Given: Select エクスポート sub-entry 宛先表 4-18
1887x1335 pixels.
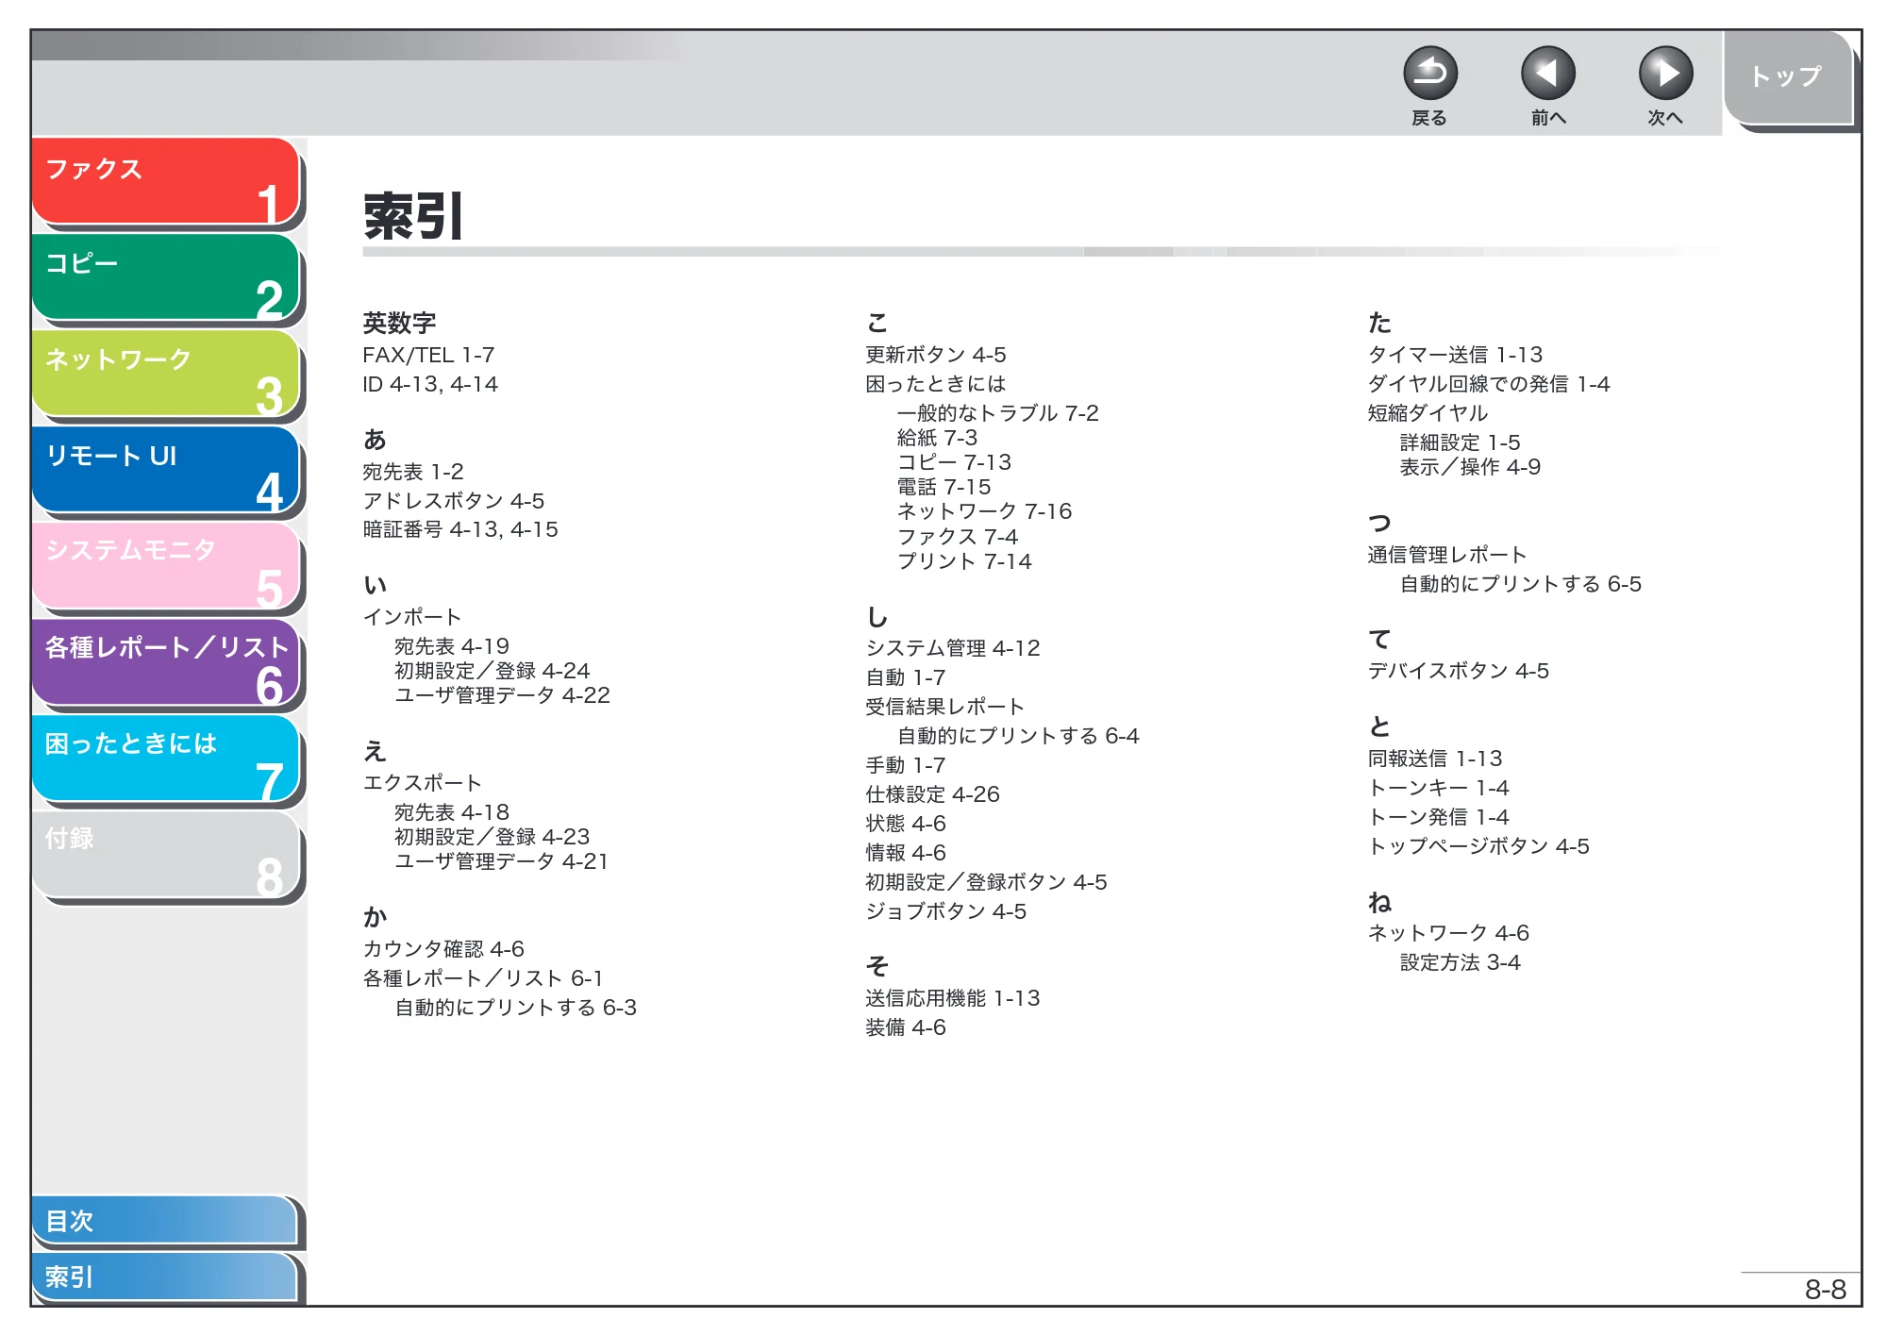Looking at the screenshot, I should point(452,811).
